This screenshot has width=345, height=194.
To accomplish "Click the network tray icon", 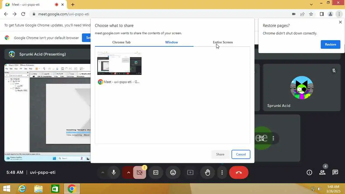I will 313,189.
